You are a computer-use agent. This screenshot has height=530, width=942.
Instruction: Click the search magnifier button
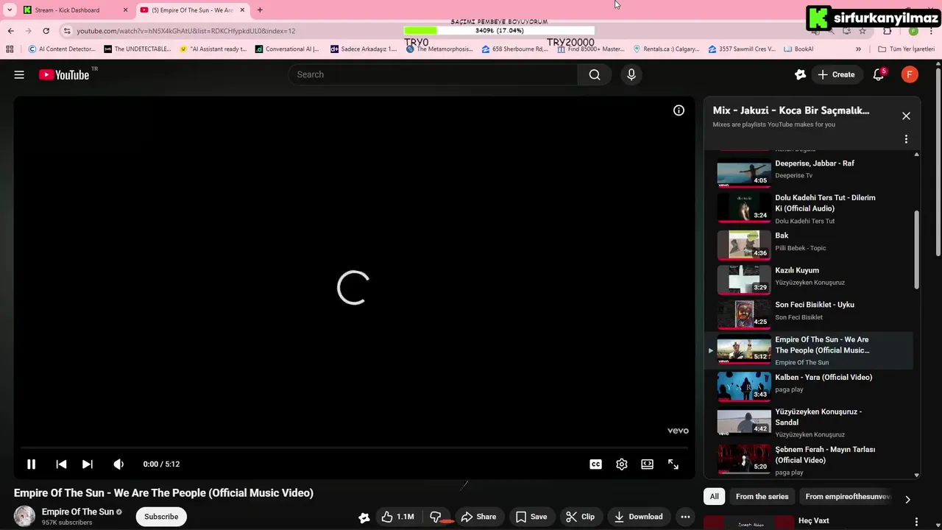point(595,74)
